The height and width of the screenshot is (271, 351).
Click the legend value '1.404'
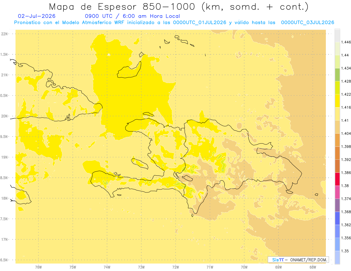[346, 133]
